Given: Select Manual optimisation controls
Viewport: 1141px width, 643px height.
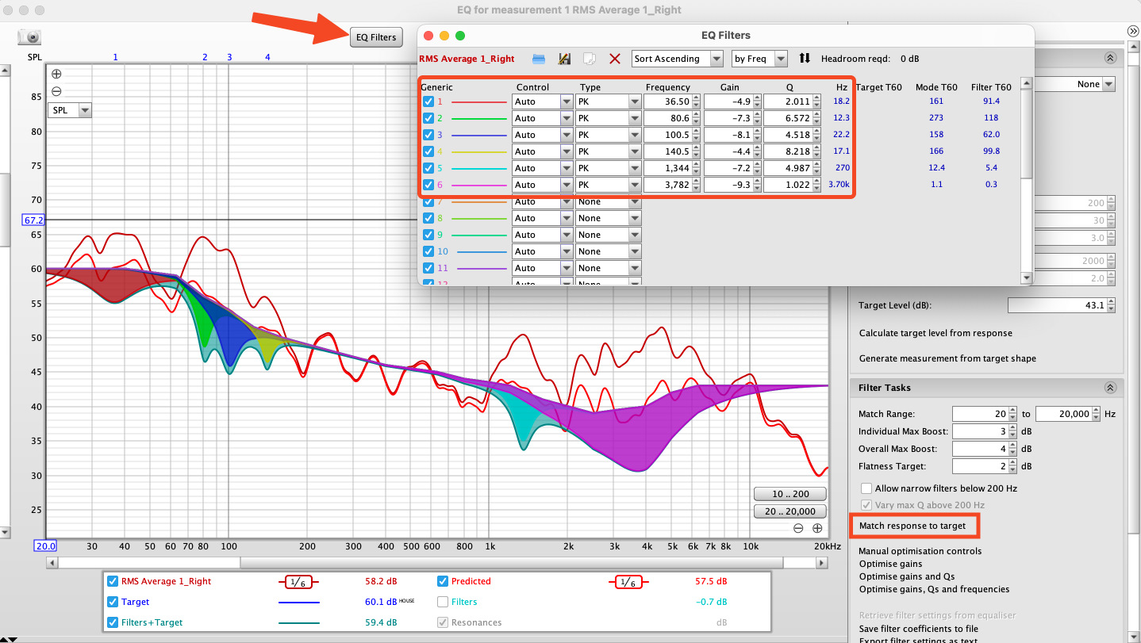Looking at the screenshot, I should point(920,551).
